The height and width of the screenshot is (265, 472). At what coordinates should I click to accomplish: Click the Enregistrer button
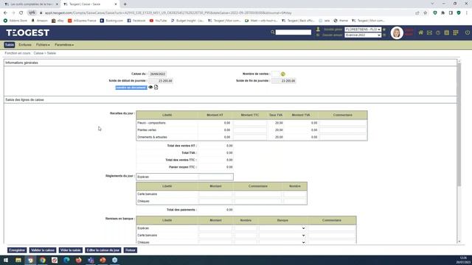[17, 250]
